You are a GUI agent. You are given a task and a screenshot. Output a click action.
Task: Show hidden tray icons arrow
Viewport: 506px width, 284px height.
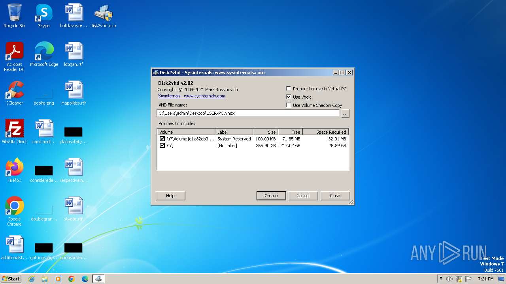pos(441,279)
